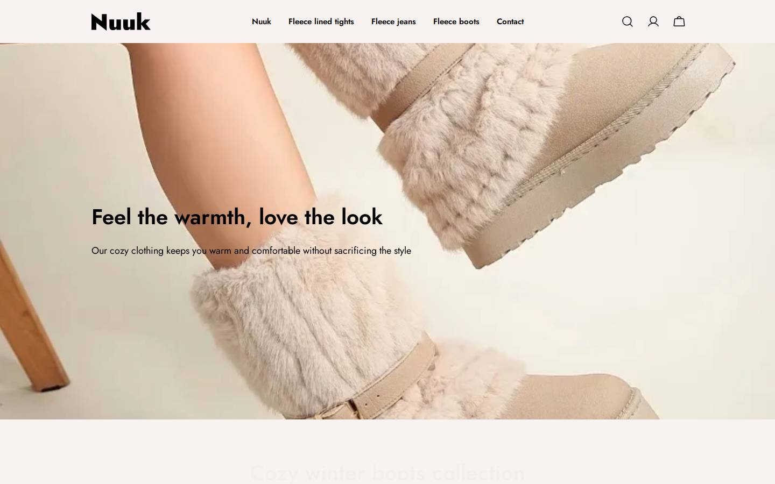Navigate to Fleece boots
775x484 pixels.
coord(456,22)
